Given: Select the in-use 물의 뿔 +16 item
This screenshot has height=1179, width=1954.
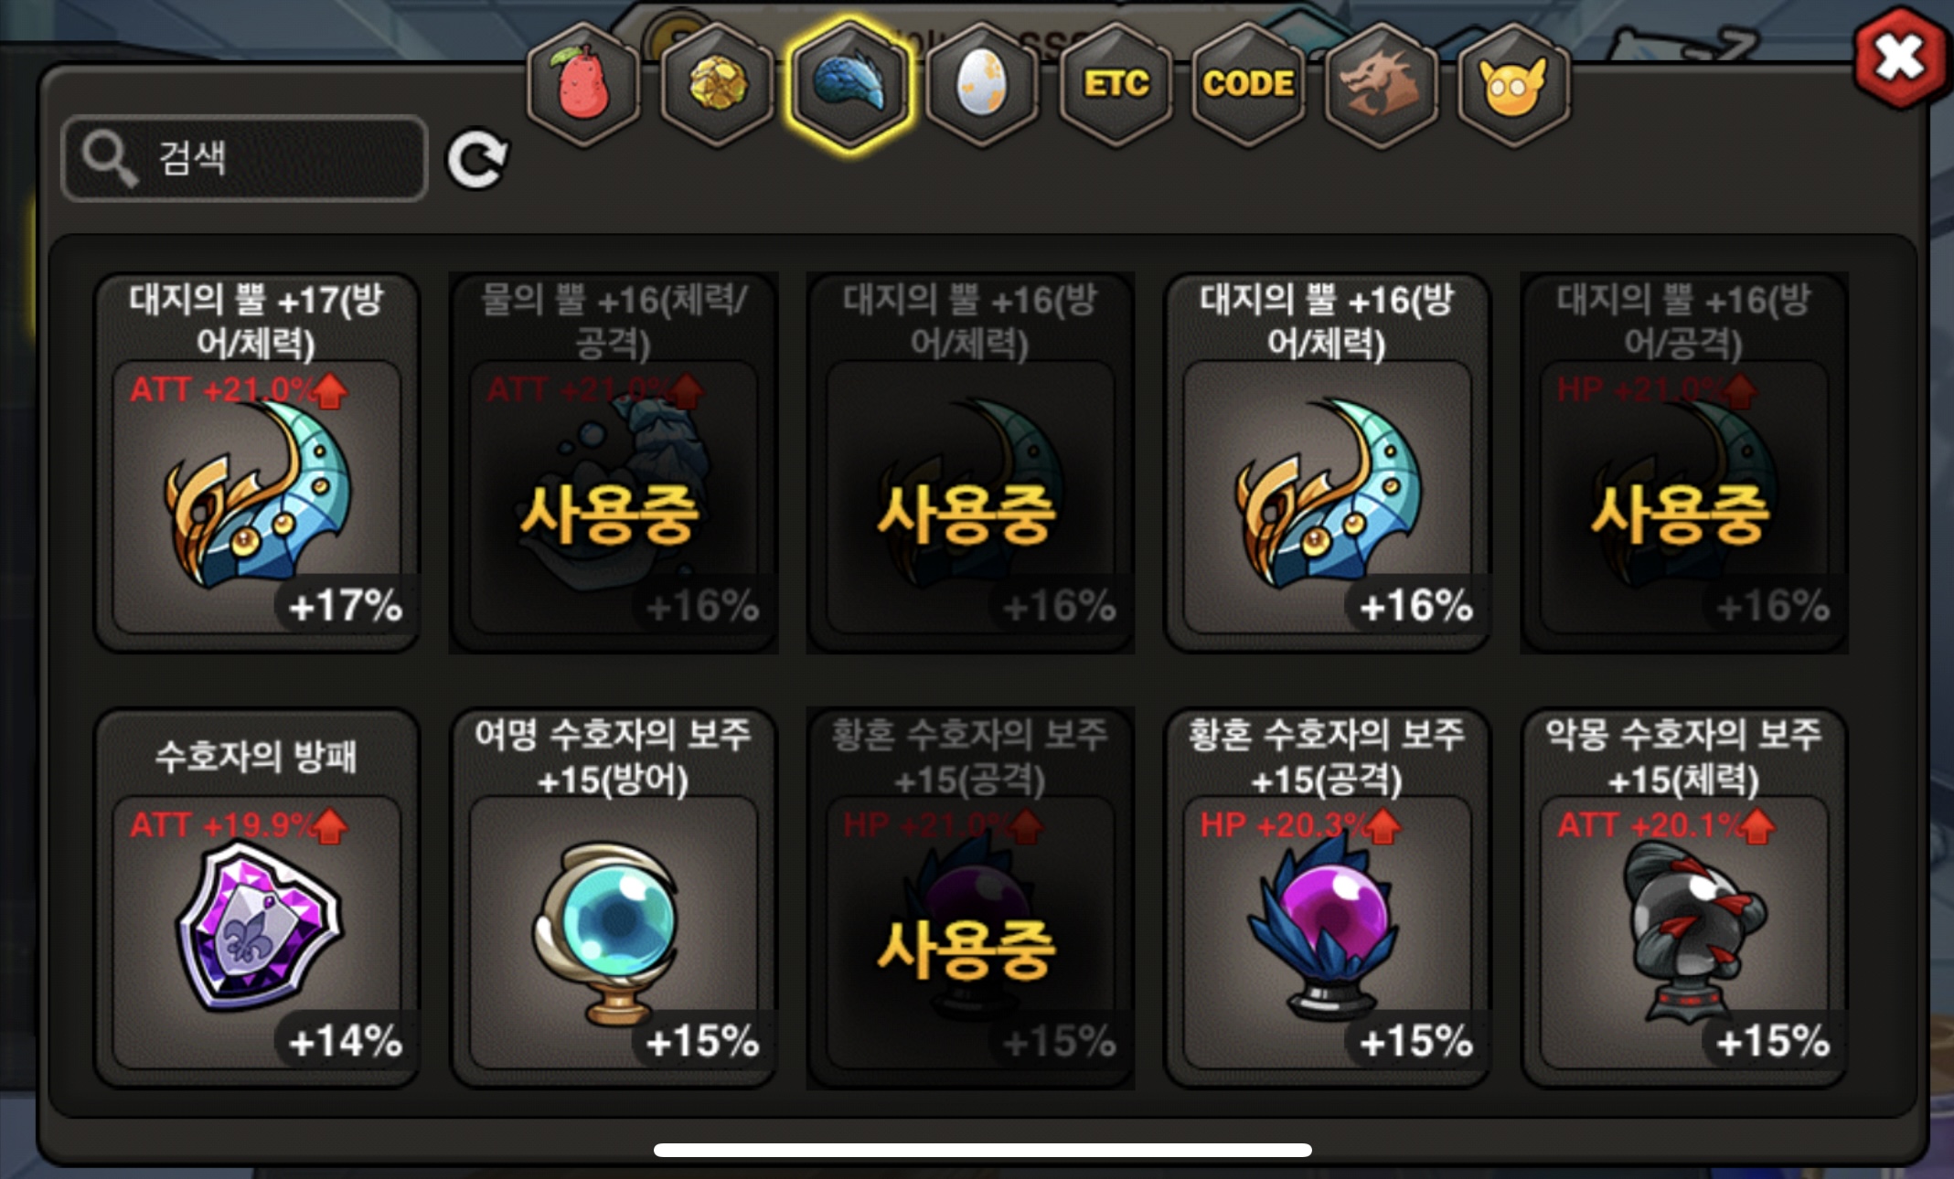Looking at the screenshot, I should (614, 462).
